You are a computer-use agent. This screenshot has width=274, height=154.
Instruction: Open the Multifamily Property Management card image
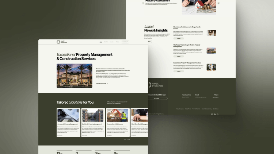tap(93, 115)
